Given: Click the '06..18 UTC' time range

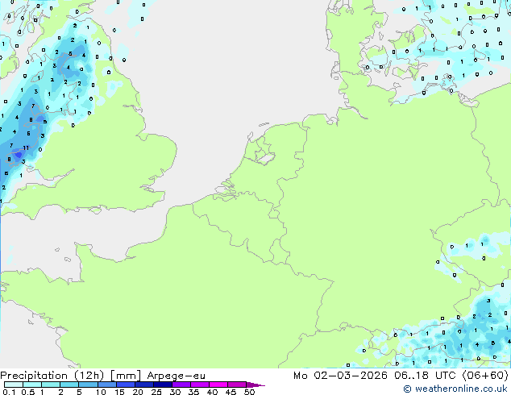Looking at the screenshot, I should pyautogui.click(x=424, y=376).
